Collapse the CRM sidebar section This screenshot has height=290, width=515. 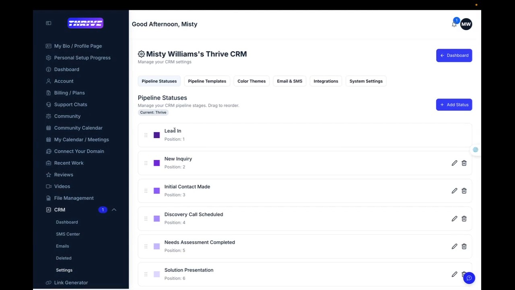click(x=114, y=210)
